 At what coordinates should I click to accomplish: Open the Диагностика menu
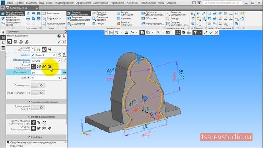[x=101, y=3]
